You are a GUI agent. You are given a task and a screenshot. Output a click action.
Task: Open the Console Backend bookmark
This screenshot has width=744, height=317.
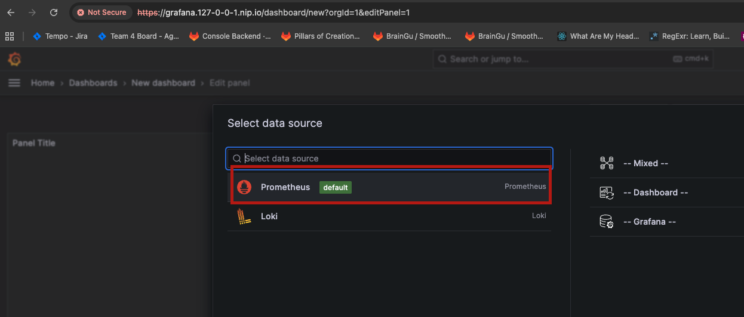coord(230,36)
